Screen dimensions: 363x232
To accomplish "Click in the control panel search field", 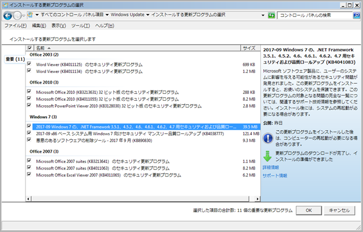I will tap(315, 15).
